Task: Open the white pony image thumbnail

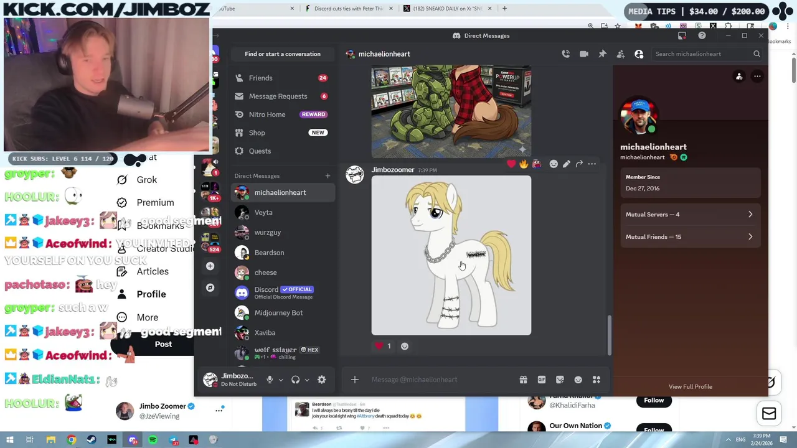Action: [451, 255]
